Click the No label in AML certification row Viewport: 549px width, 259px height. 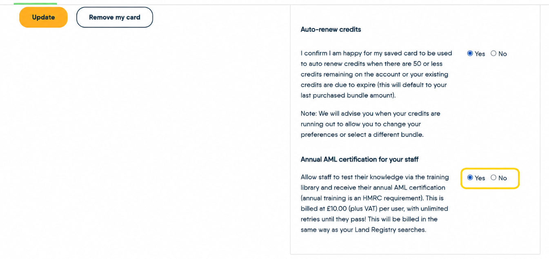[502, 178]
